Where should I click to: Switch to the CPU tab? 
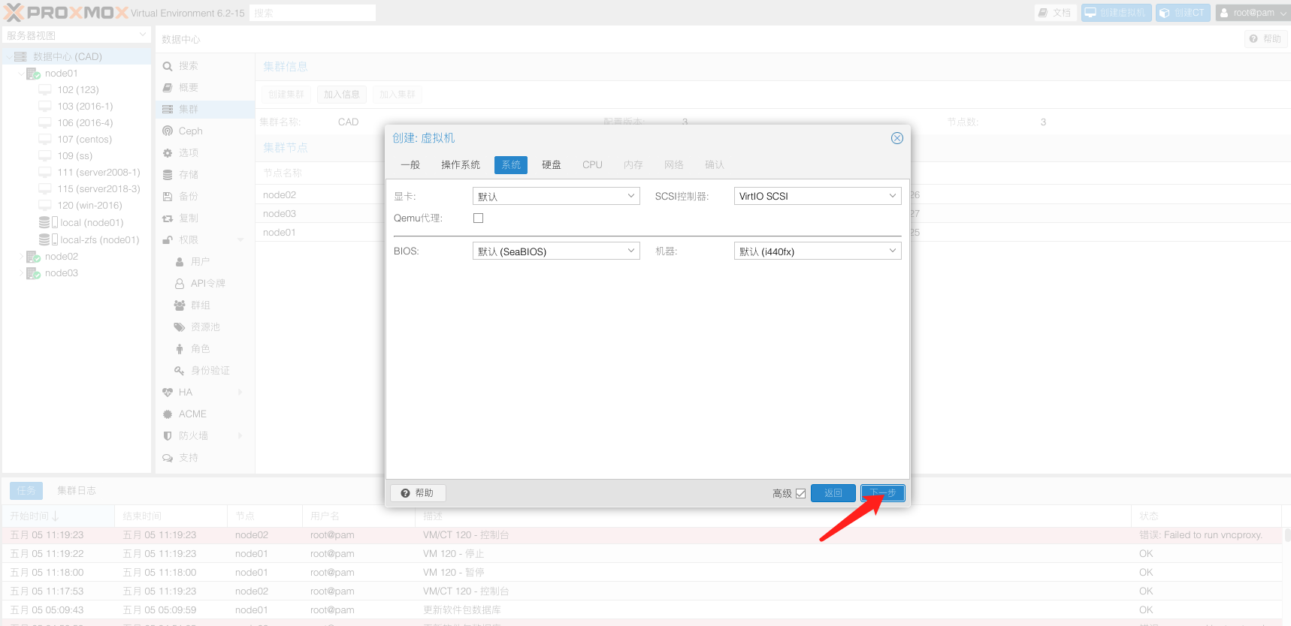point(592,164)
